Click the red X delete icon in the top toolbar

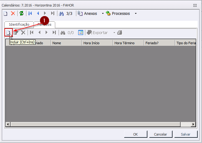pos(13,13)
